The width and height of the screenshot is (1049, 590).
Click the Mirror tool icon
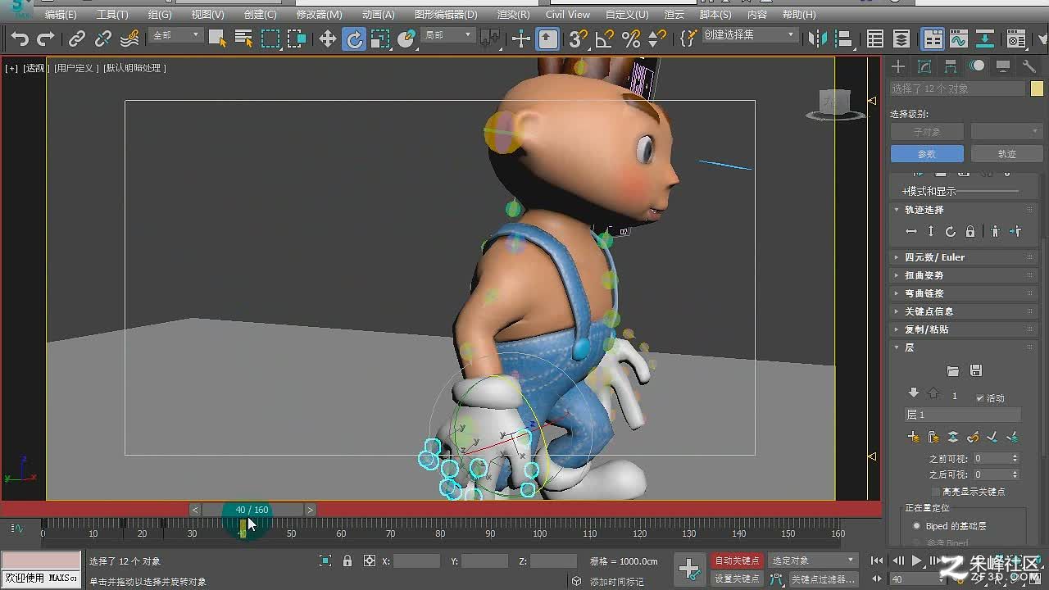817,39
